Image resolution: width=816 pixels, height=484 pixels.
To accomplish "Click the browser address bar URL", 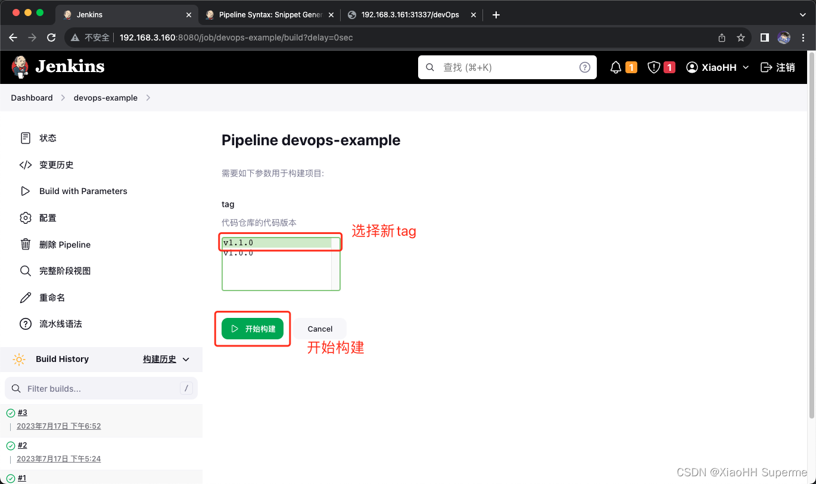I will point(236,38).
